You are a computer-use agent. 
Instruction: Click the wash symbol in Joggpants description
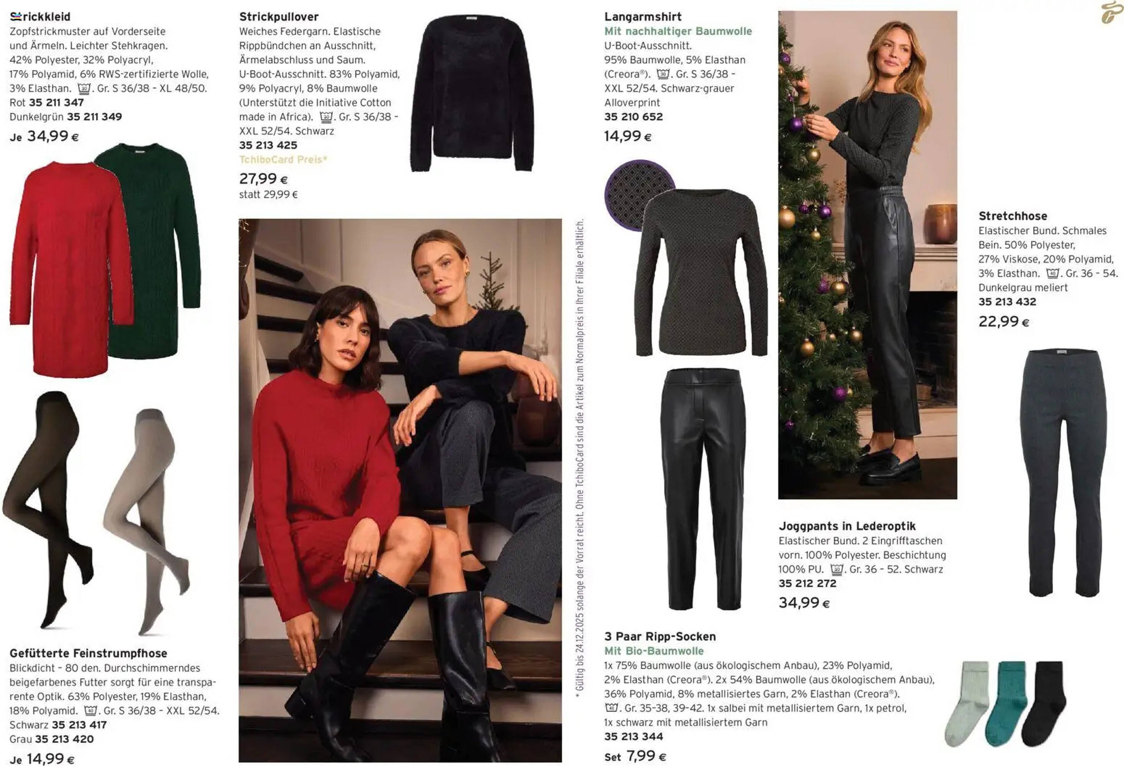coord(837,569)
